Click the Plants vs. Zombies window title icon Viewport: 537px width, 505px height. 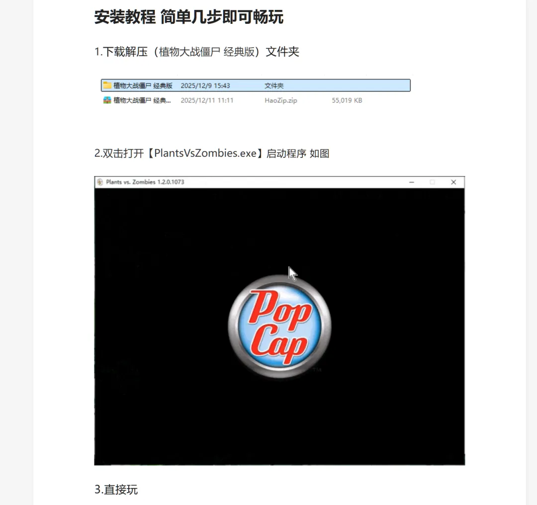point(99,182)
